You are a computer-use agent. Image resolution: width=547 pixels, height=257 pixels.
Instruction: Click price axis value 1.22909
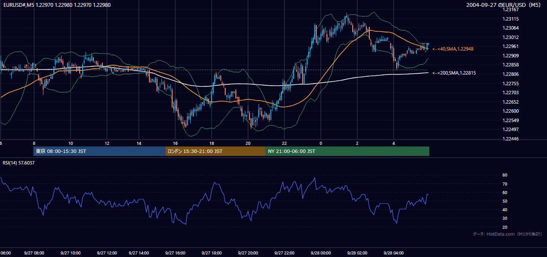click(x=510, y=56)
